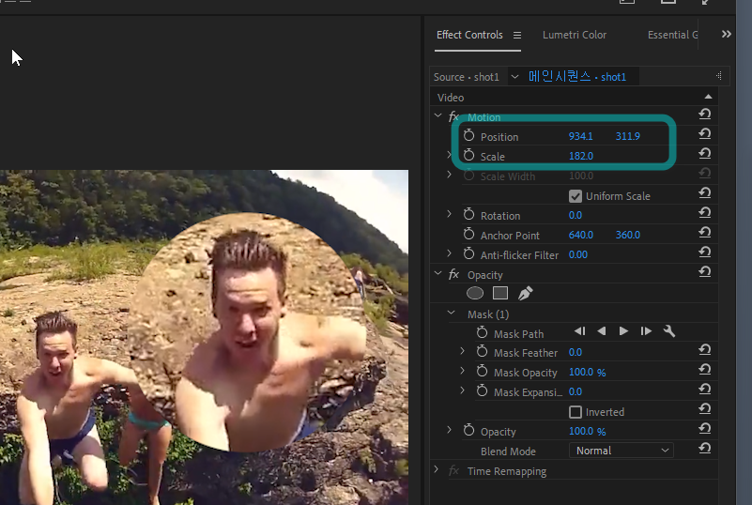Switch to the Essential Graphics tab
The image size is (752, 505).
(672, 35)
